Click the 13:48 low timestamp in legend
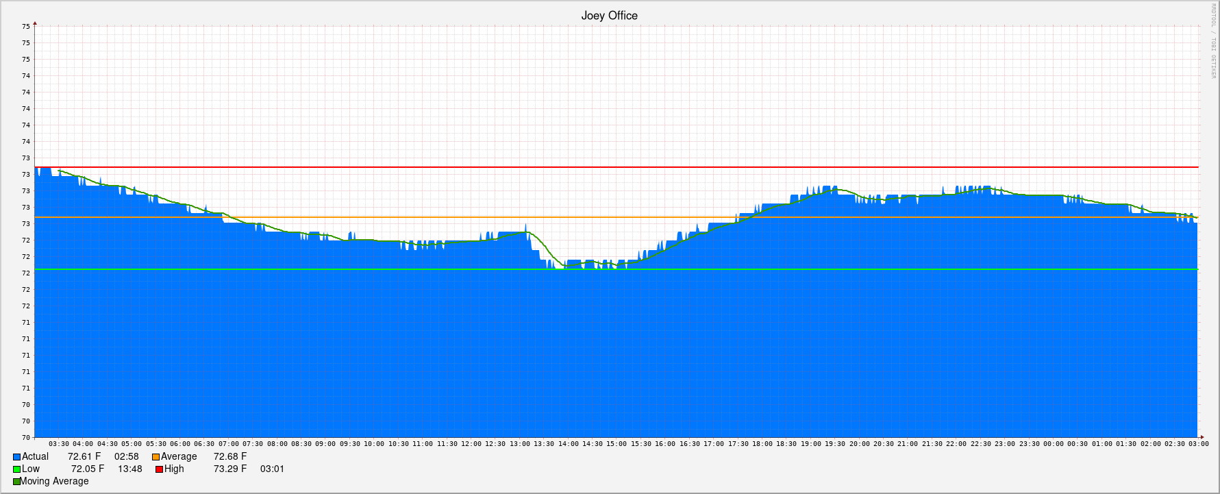 (x=130, y=469)
